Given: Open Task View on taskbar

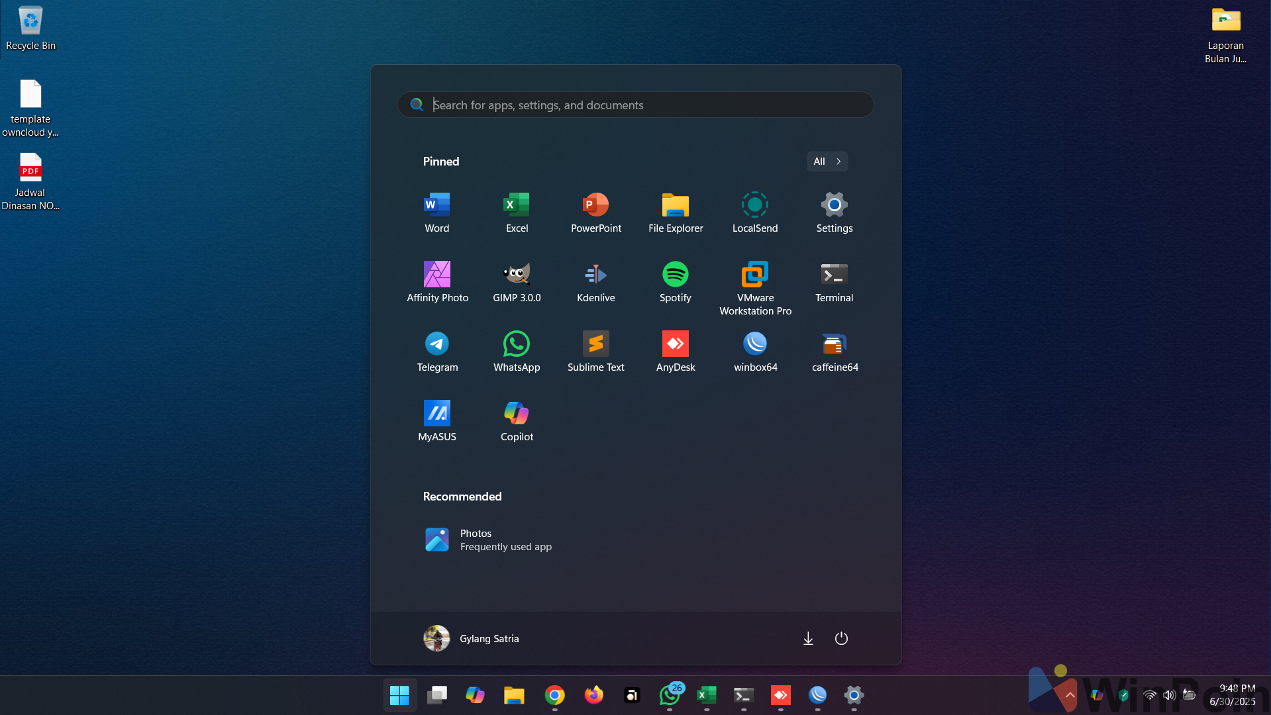Looking at the screenshot, I should tap(437, 695).
